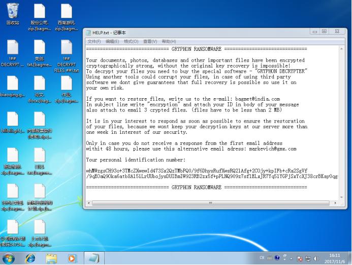Select the 股份公司 zip file on desktop
352x265 pixels.
pos(40,17)
